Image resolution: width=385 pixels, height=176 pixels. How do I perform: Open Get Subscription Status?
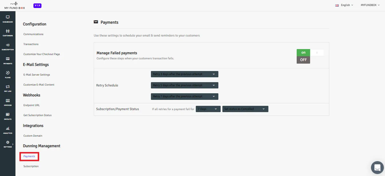[37, 115]
